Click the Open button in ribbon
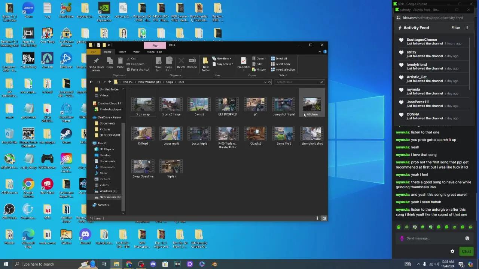479x269 pixels. (x=258, y=59)
